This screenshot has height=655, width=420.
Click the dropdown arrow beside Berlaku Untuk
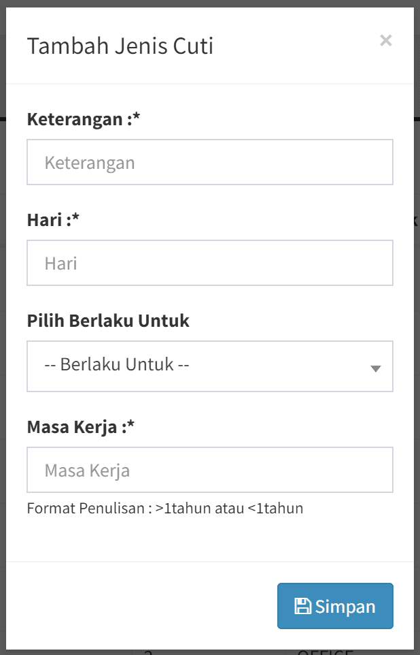pyautogui.click(x=376, y=368)
